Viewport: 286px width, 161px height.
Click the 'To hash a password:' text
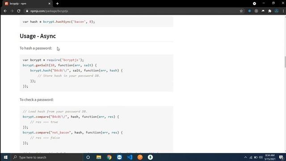[x=36, y=48]
